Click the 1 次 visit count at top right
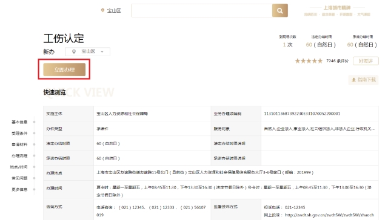The image size is (388, 220). click(288, 45)
